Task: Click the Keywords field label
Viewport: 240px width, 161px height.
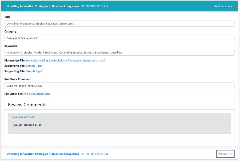Action: [x=11, y=46]
